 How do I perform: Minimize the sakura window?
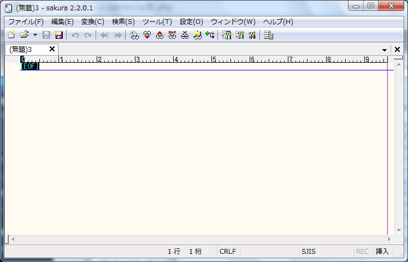(x=356, y=6)
